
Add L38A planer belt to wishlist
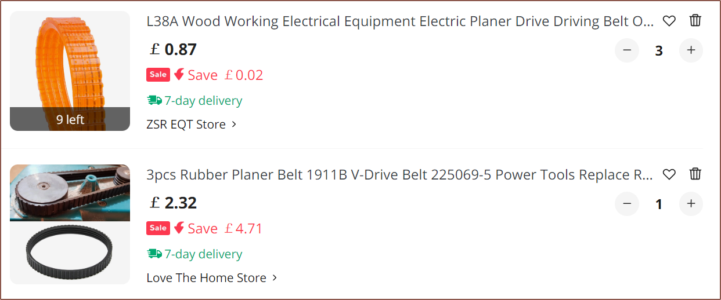[669, 21]
